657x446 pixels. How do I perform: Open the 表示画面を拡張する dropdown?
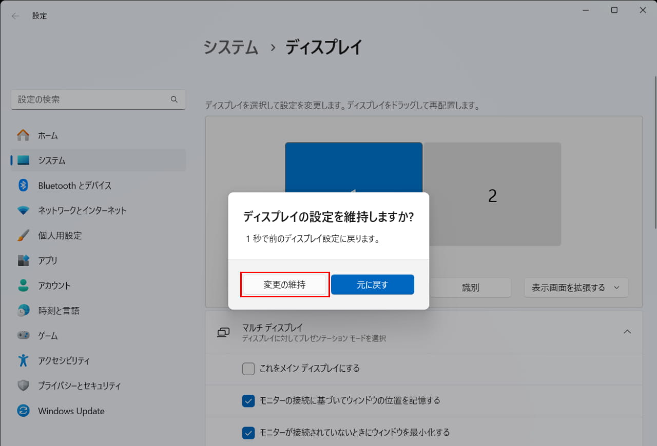tap(576, 288)
